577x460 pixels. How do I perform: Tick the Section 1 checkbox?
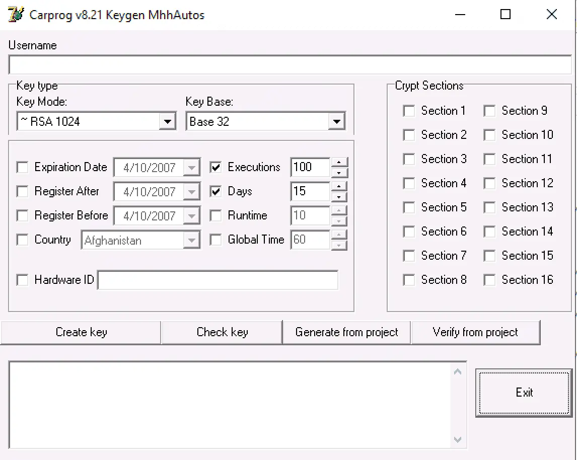(x=409, y=111)
